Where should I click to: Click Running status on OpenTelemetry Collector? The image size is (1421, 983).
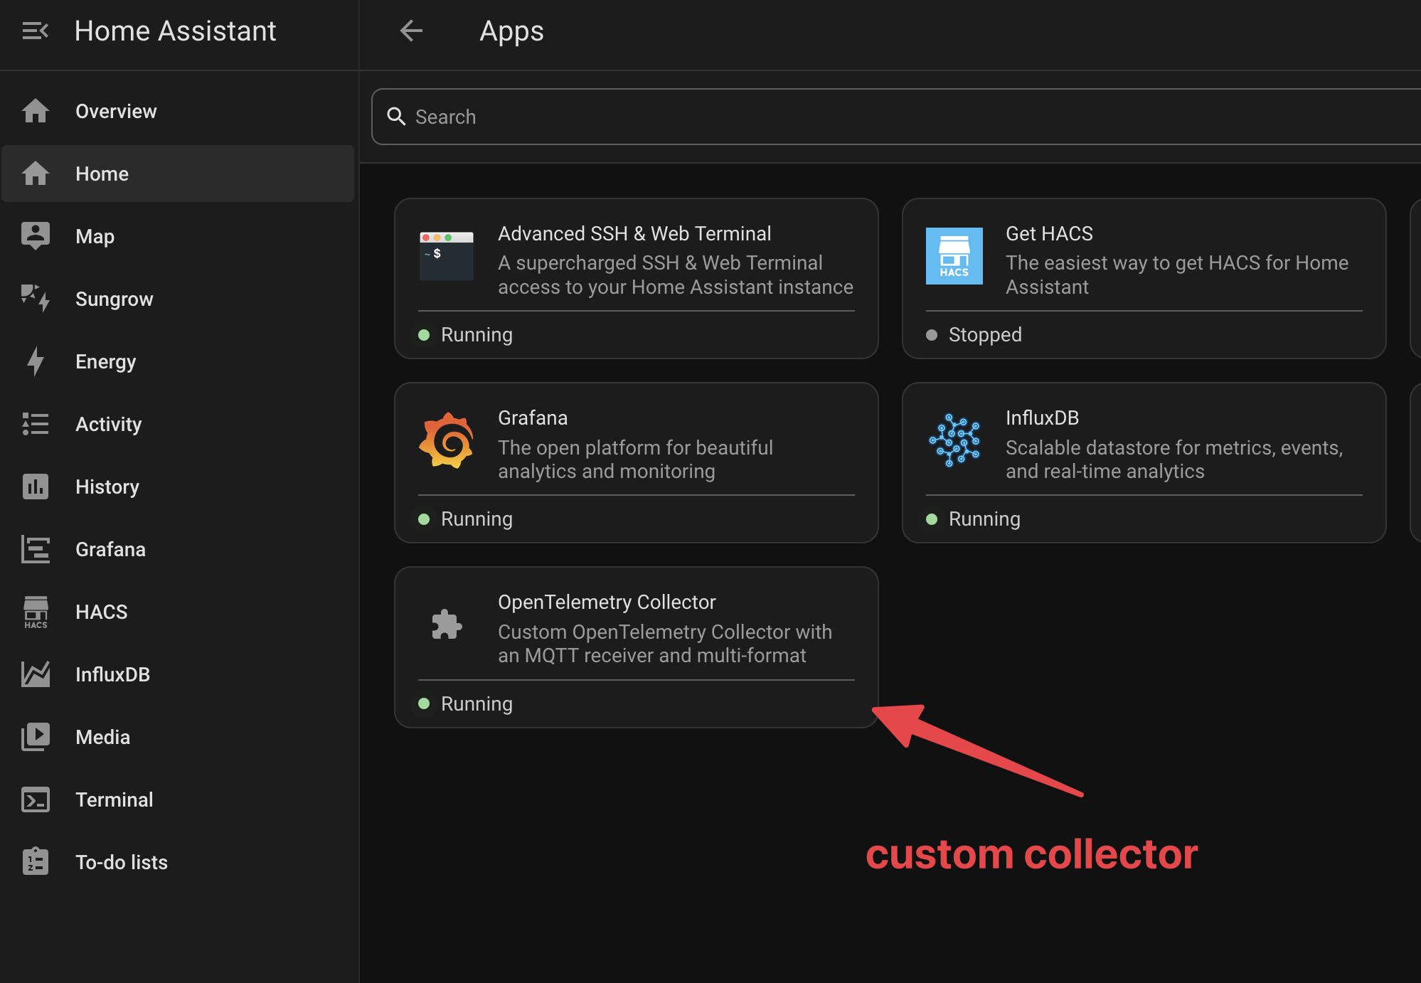(x=477, y=703)
